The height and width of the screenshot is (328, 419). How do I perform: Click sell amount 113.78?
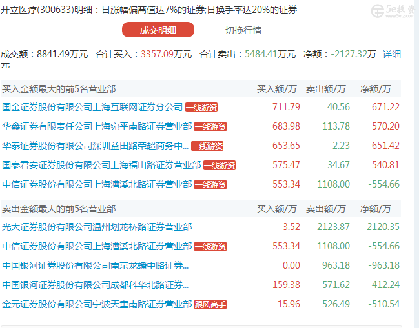(x=336, y=126)
